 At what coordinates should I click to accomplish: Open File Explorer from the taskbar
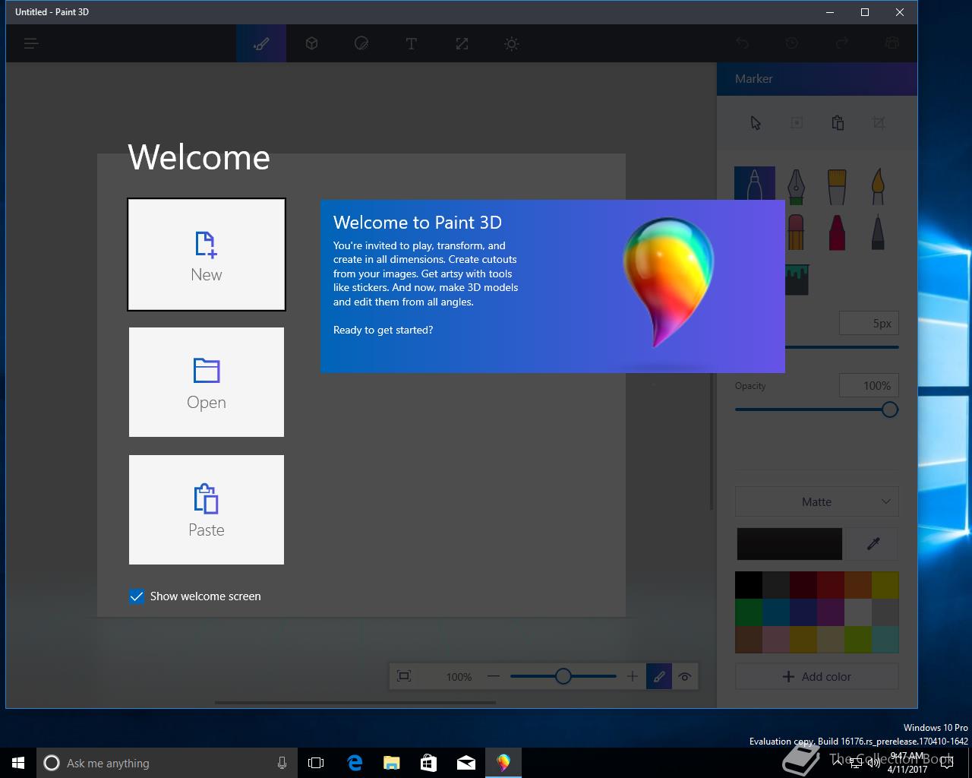tap(391, 763)
